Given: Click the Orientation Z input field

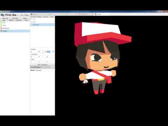Looking at the screenshot, I should click(x=50, y=57).
